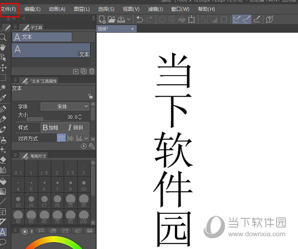298x249 pixels.
Task: Click the Open file toolbar icon
Action: pos(111,19)
